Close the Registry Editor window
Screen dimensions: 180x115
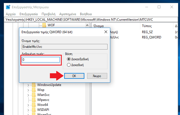[172, 7]
